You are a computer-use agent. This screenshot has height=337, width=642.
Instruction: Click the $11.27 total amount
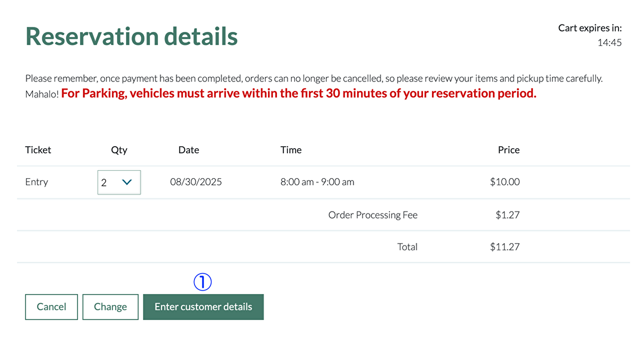click(x=504, y=247)
